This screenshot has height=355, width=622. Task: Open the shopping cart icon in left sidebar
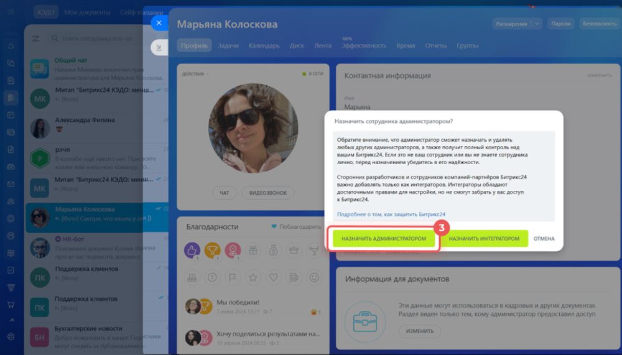click(11, 305)
